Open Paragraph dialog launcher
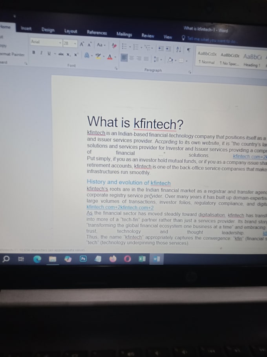The image size is (267, 357). click(x=190, y=72)
